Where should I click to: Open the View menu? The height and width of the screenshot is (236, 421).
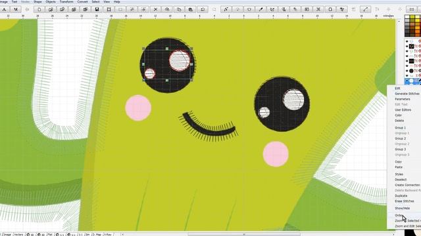(x=107, y=1)
